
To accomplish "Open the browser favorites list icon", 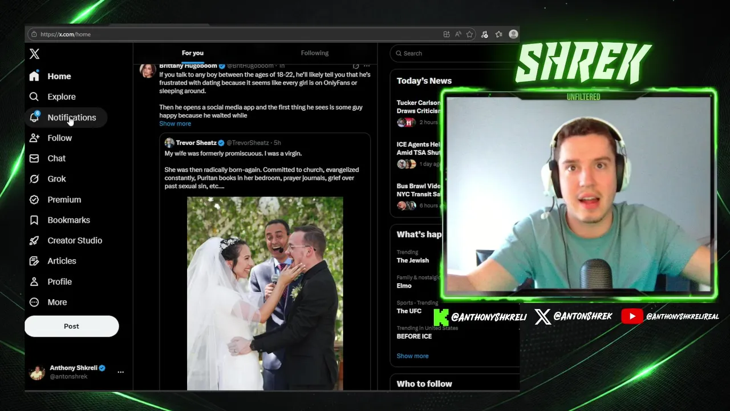I will pos(499,34).
